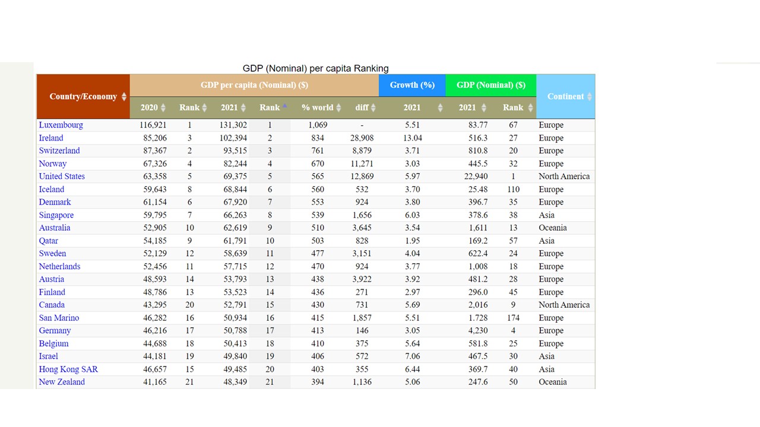Sort by % world column arrows
This screenshot has height=427, width=760.
click(x=338, y=108)
